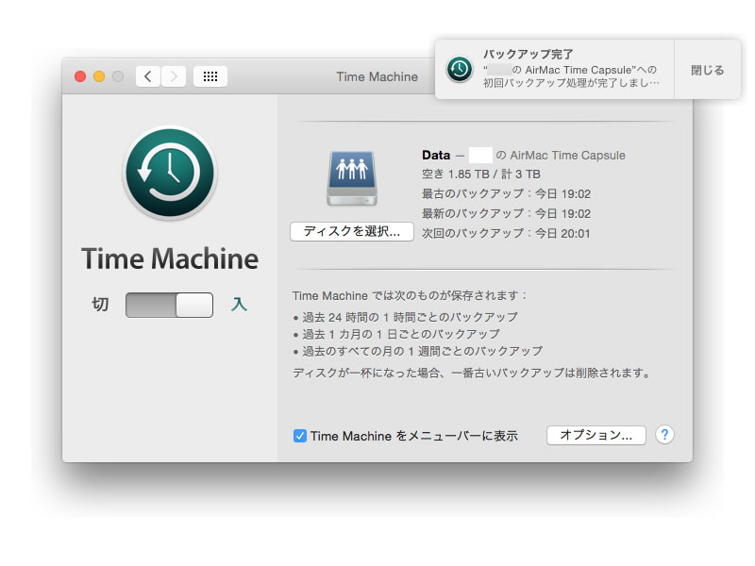This screenshot has width=755, height=566.
Task: Open help with the question mark button
Action: coord(664,435)
